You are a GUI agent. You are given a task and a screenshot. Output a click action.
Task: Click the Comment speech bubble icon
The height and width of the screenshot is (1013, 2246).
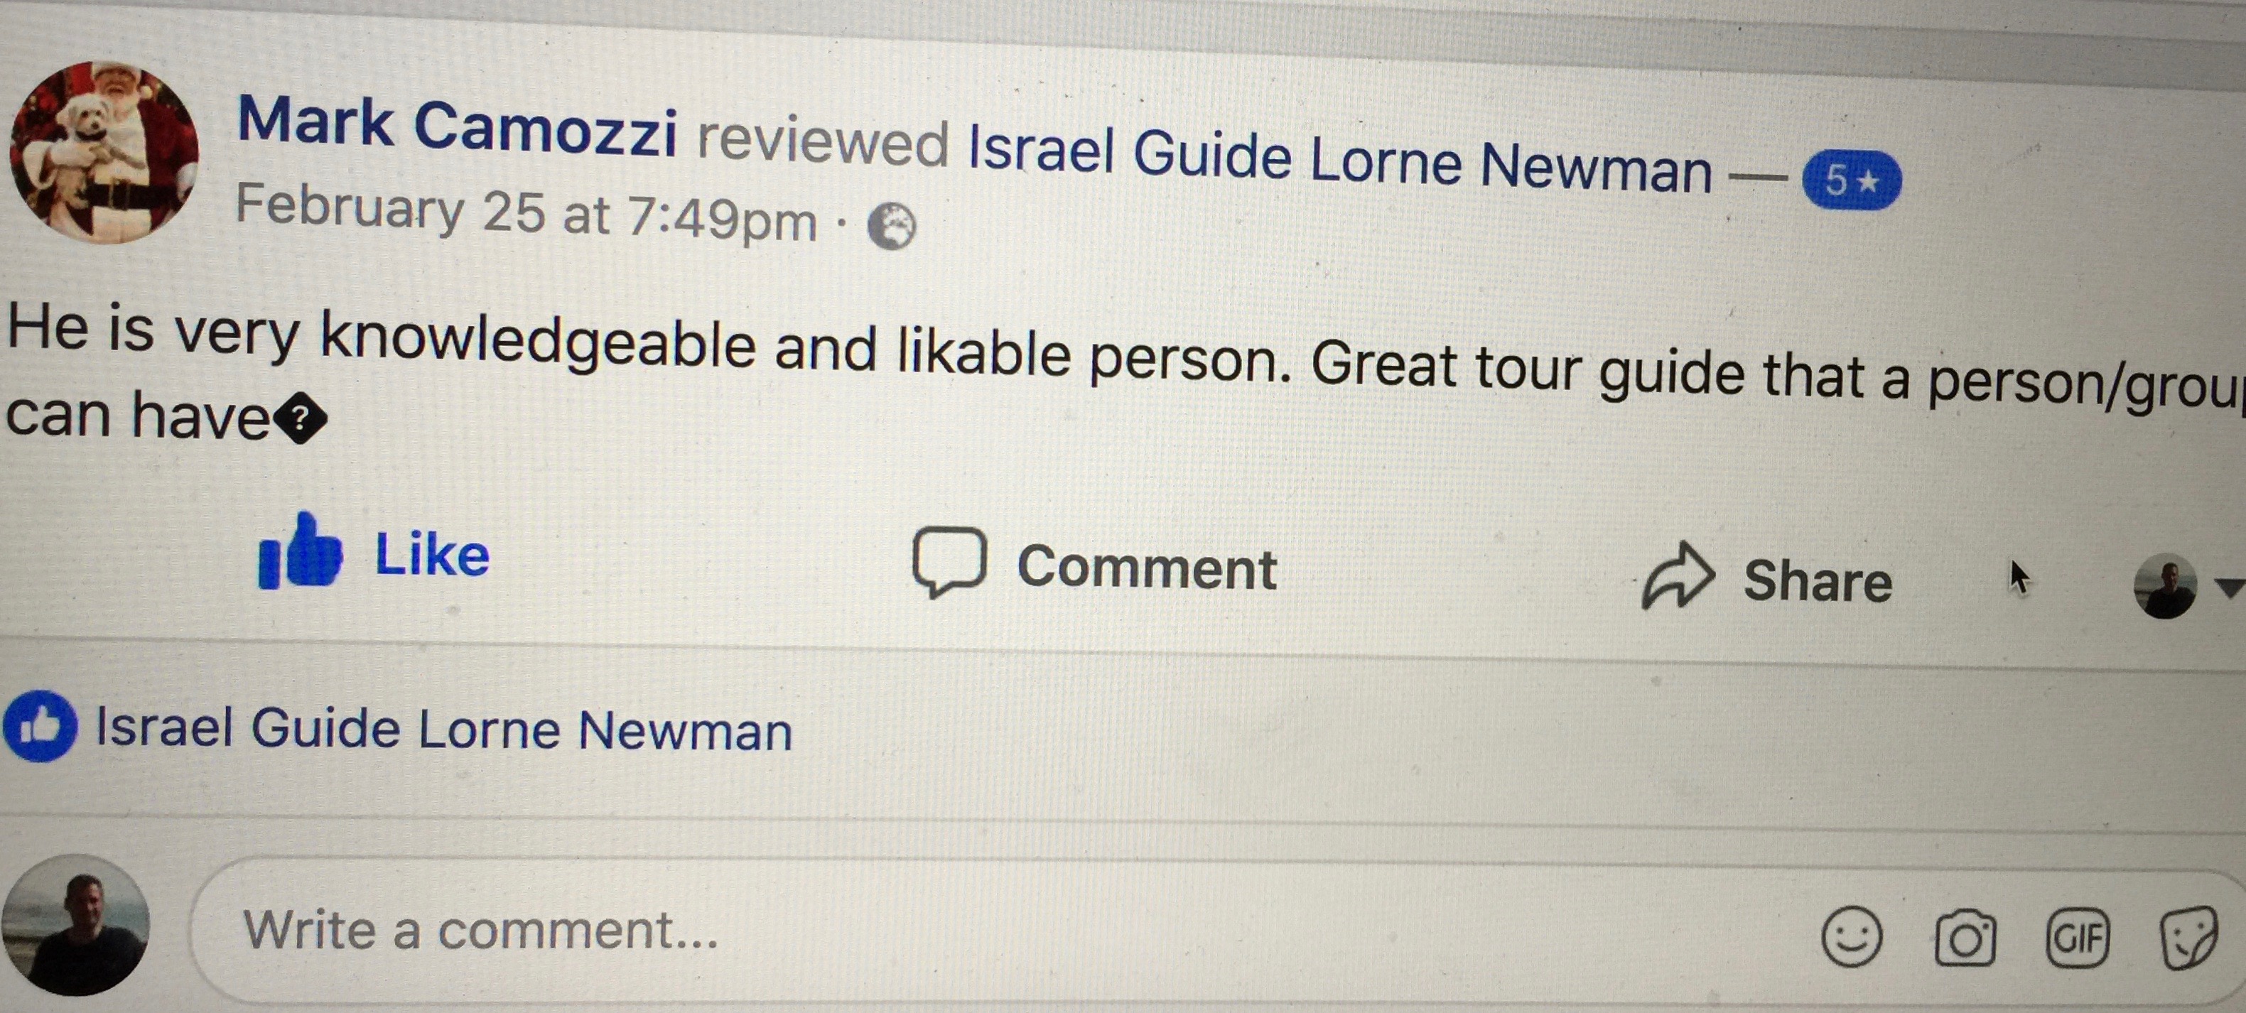949,563
